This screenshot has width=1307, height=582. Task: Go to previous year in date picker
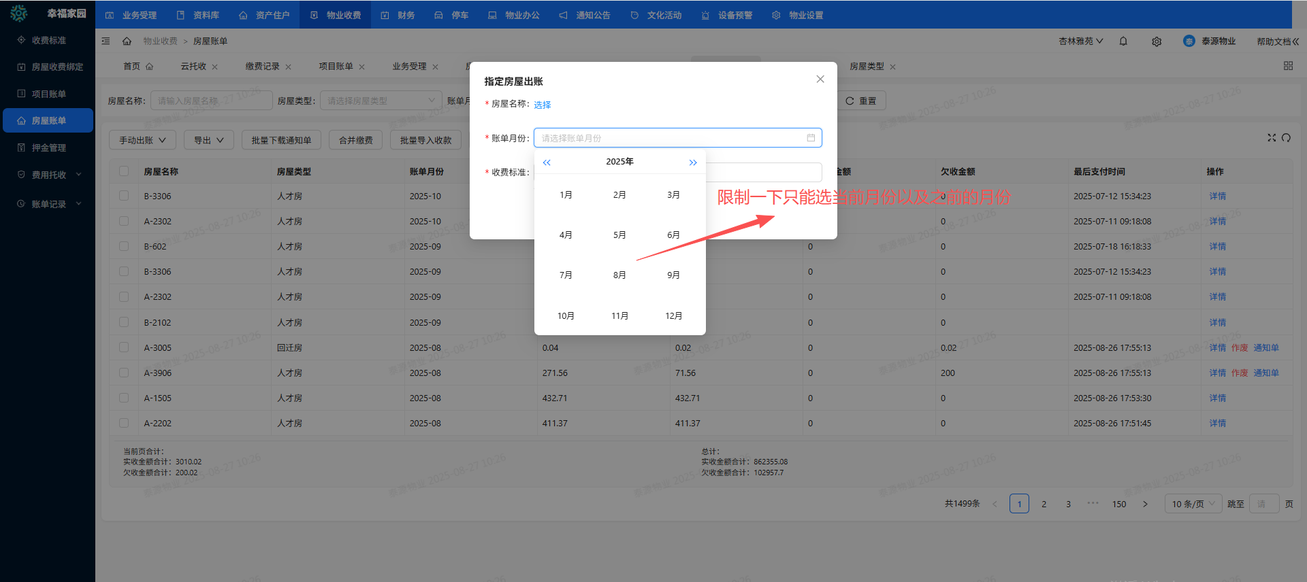[547, 162]
